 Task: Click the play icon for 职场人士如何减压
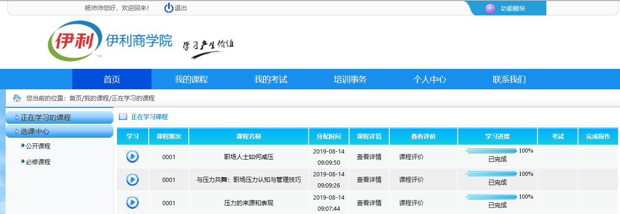point(132,156)
